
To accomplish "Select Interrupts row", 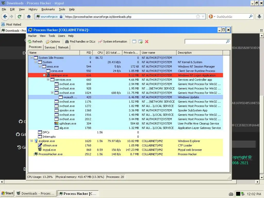I will (x=126, y=137).
